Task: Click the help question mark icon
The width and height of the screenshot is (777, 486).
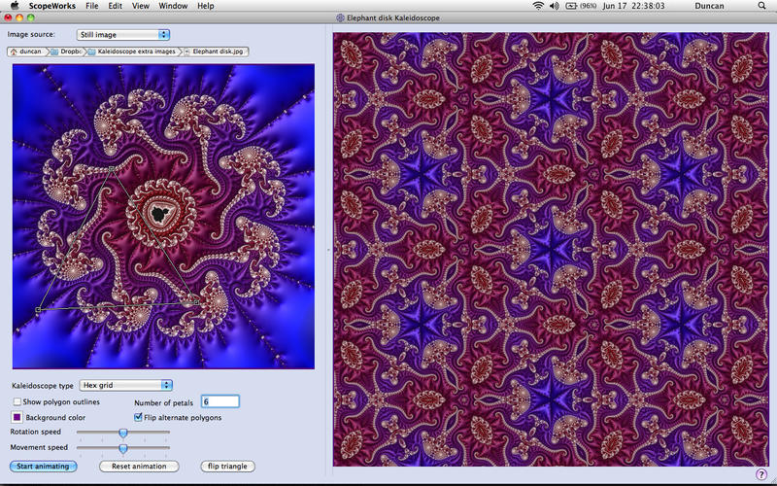Action: click(760, 473)
